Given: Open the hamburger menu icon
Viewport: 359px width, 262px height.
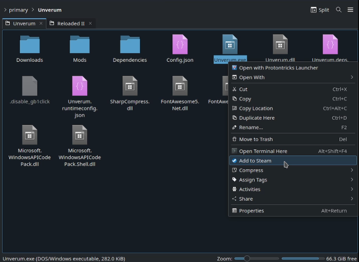Looking at the screenshot, I should coord(350,9).
